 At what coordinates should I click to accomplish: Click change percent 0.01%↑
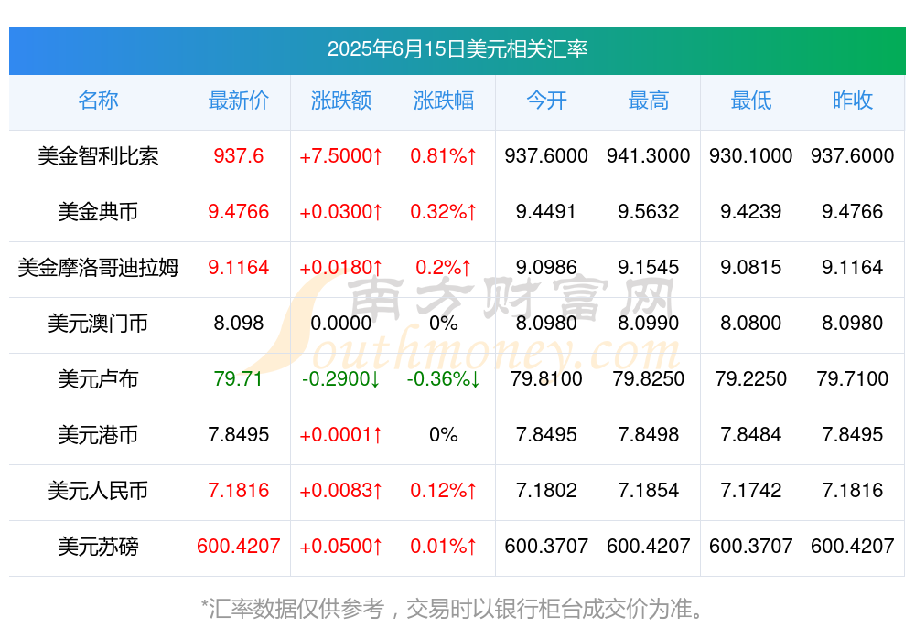(x=444, y=546)
